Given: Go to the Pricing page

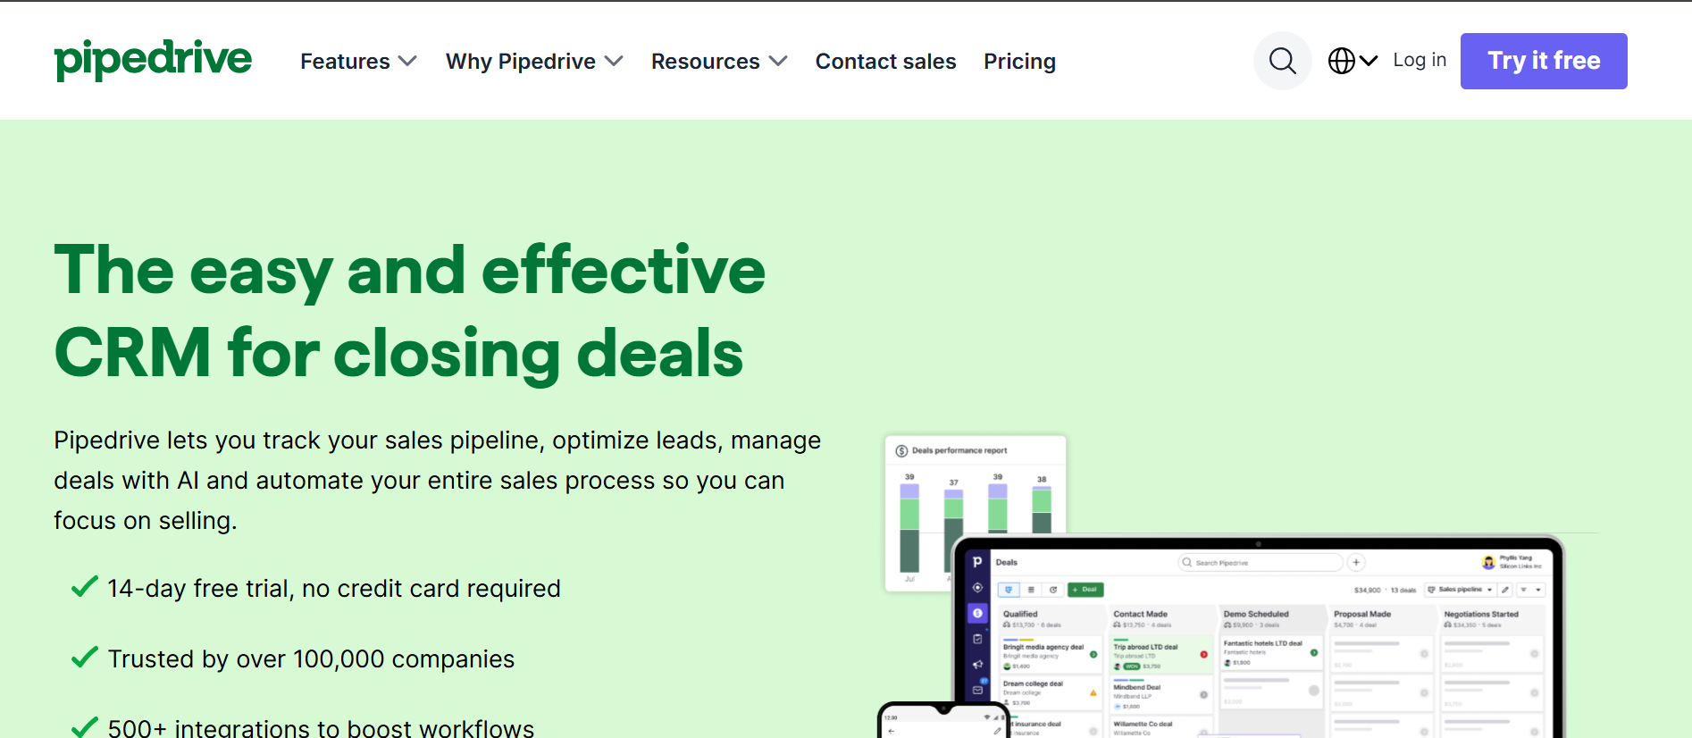Looking at the screenshot, I should pos(1019,61).
